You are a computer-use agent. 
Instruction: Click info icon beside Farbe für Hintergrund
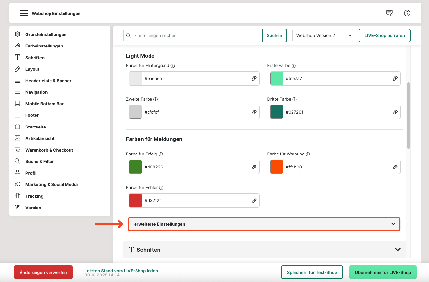173,66
